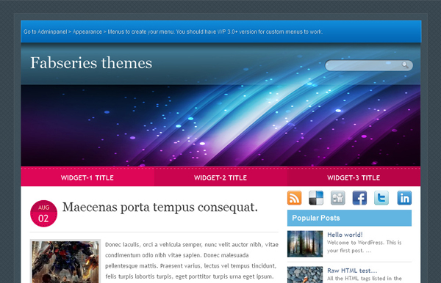The width and height of the screenshot is (441, 283).
Task: Open the Hello world! popular post link
Action: [x=345, y=235]
